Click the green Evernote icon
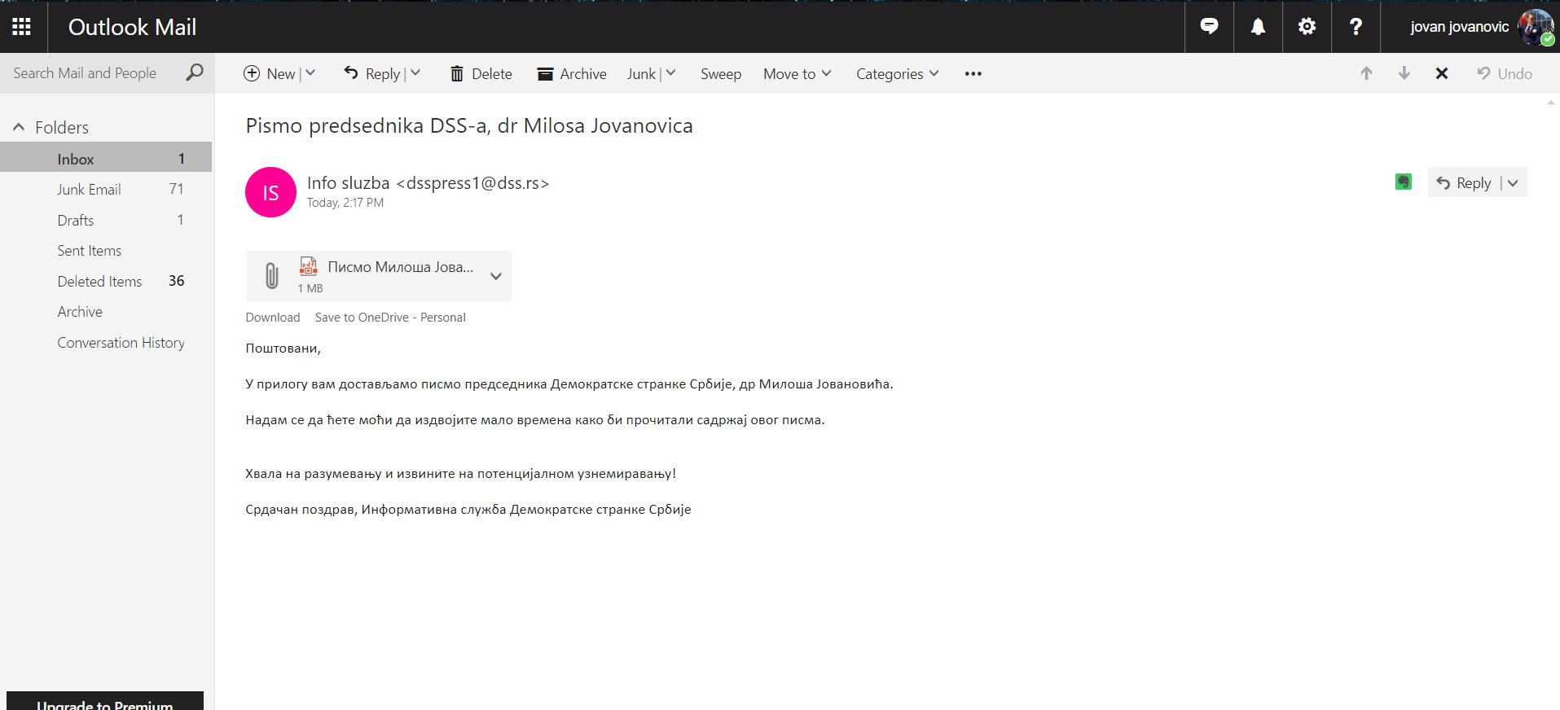This screenshot has height=710, width=1560. (1403, 182)
